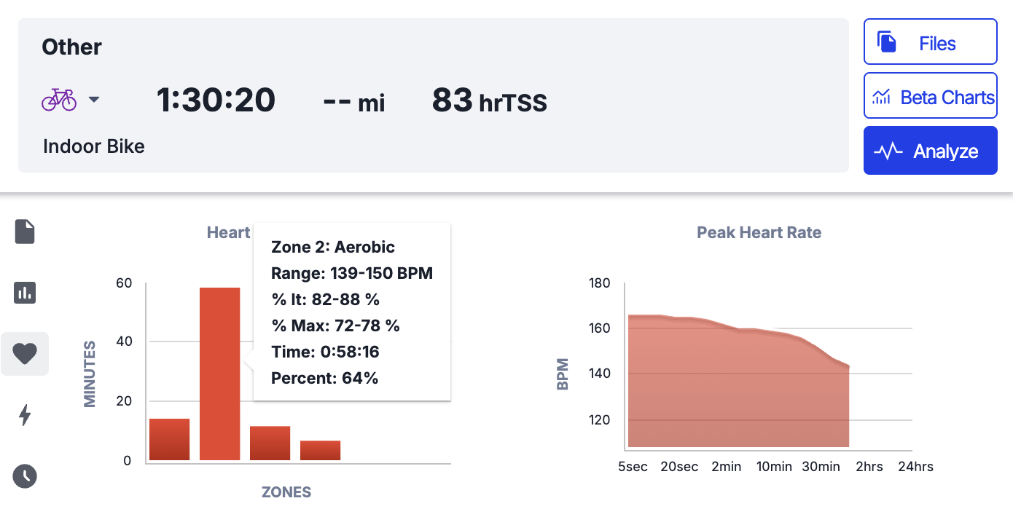Screen dimensions: 1013x517
Task: Open the Files button
Action: [x=930, y=42]
